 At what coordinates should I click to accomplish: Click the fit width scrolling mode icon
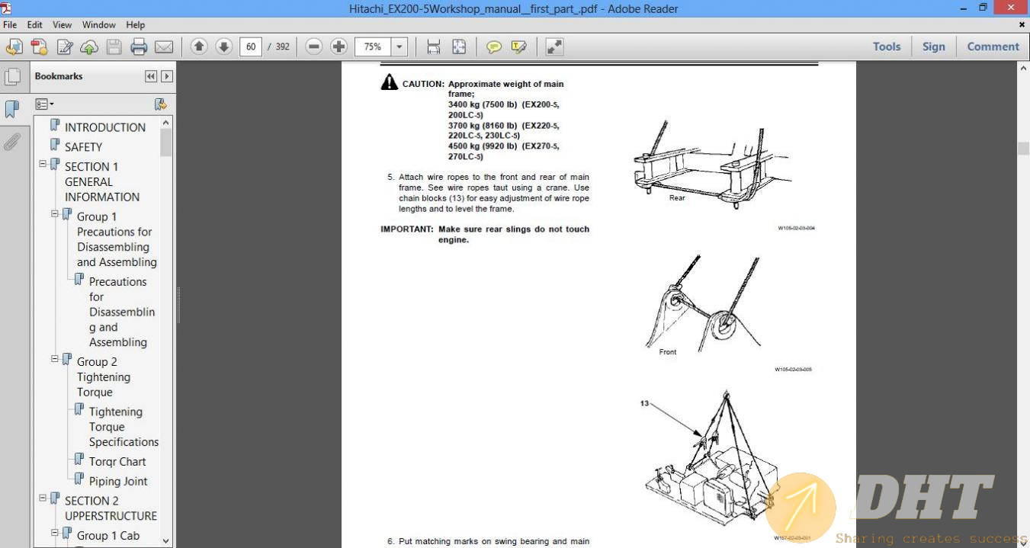434,47
